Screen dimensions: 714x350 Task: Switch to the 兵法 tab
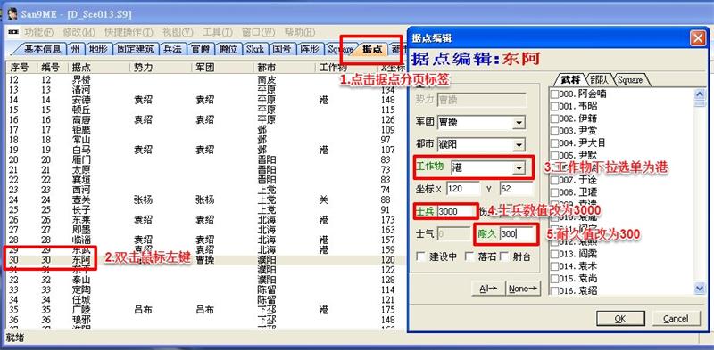tap(173, 49)
